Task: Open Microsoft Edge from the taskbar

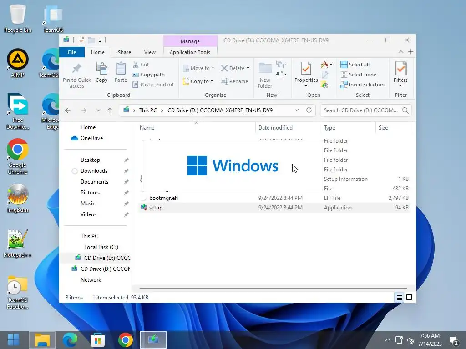Action: point(70,340)
